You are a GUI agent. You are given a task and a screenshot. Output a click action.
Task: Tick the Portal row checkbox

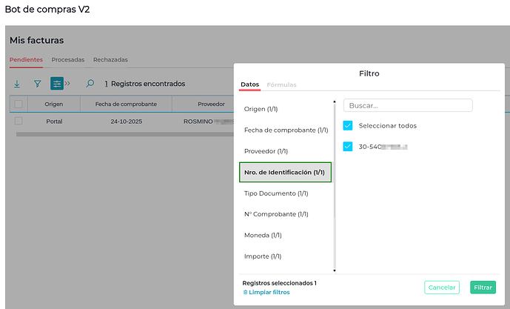(x=19, y=121)
